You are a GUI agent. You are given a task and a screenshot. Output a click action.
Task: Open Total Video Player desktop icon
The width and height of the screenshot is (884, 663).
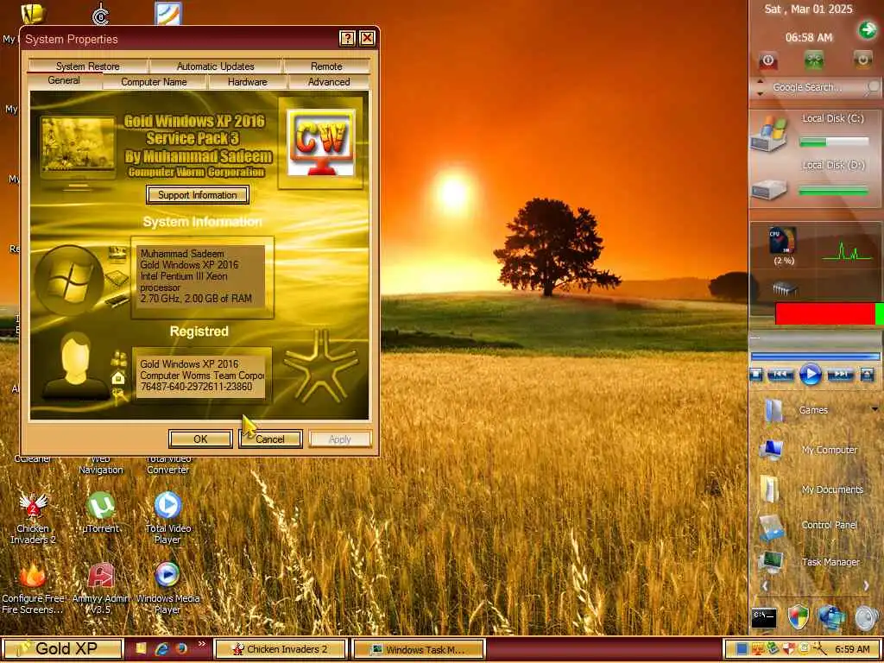167,518
